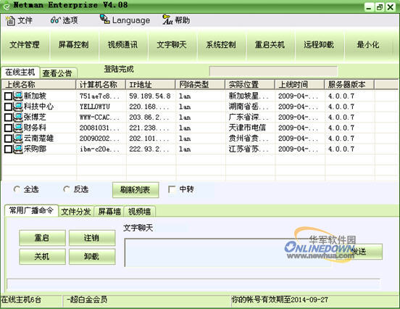The width and height of the screenshot is (400, 309).
Task: Click the 帮助 key icon
Action: (x=167, y=20)
